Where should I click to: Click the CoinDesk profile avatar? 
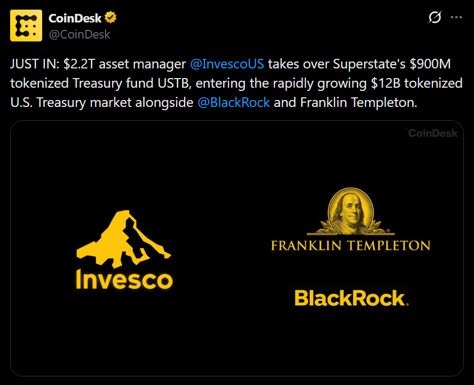point(26,26)
